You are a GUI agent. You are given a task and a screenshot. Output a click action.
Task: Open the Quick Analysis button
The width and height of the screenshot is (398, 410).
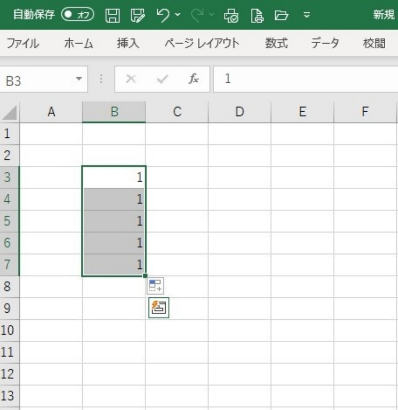(x=159, y=308)
